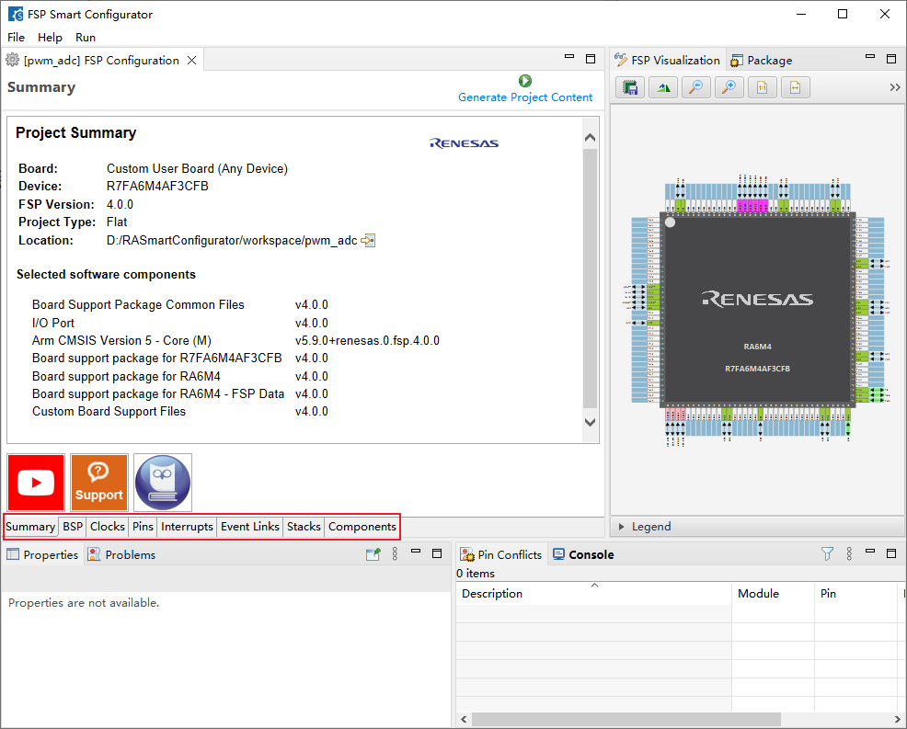Switch to the Stacks tab

304,527
